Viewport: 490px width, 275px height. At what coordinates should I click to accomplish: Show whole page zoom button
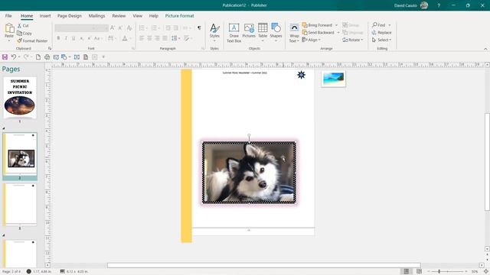click(486, 272)
